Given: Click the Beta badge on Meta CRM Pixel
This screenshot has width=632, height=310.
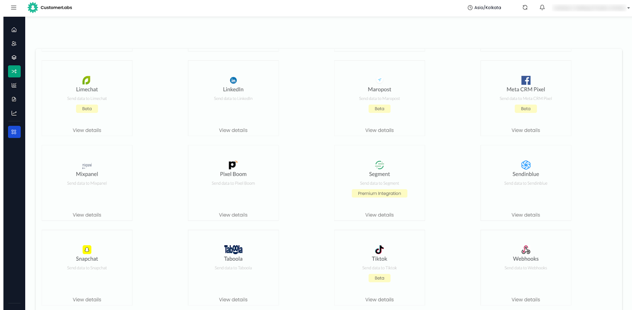Looking at the screenshot, I should (526, 109).
